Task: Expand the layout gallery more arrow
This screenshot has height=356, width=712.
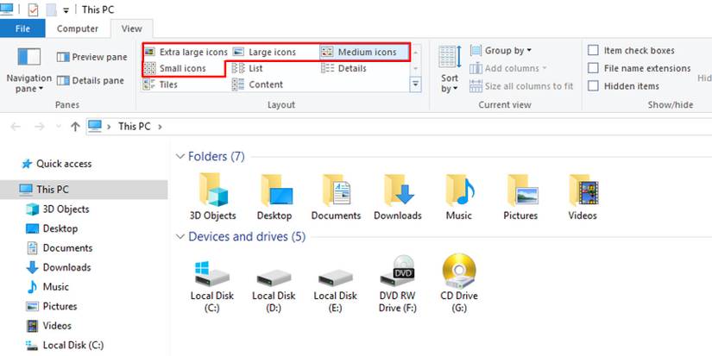Action: [x=415, y=84]
